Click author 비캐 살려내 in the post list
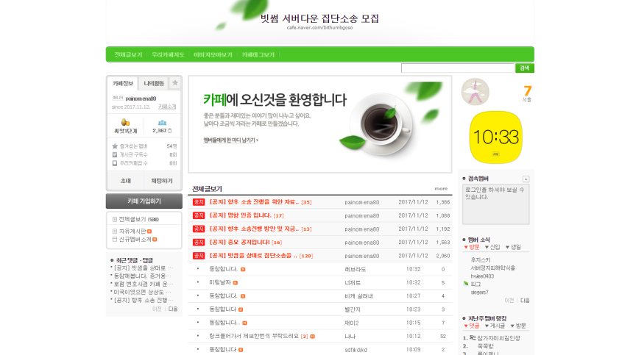Viewport: 633px width, 355px height. pyautogui.click(x=358, y=296)
